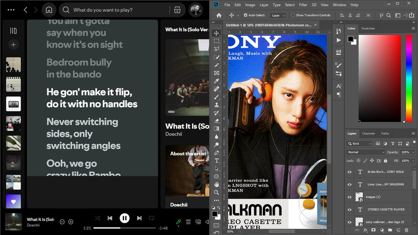The image size is (418, 235).
Task: Open the Fill value dropdown arrow
Action: coord(413,161)
